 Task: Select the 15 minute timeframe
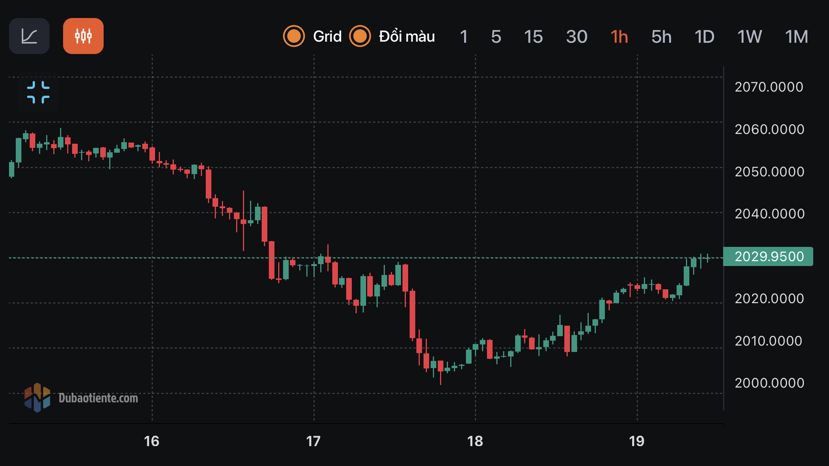[x=533, y=37]
